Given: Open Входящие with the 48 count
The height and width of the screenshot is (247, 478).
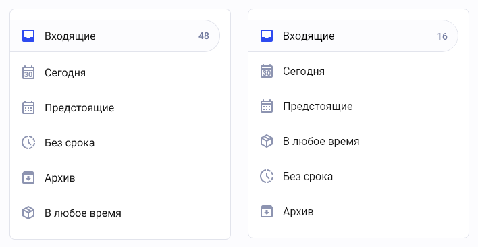Looking at the screenshot, I should pyautogui.click(x=115, y=36).
